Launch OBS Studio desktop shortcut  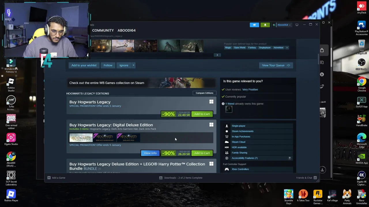pos(362,64)
